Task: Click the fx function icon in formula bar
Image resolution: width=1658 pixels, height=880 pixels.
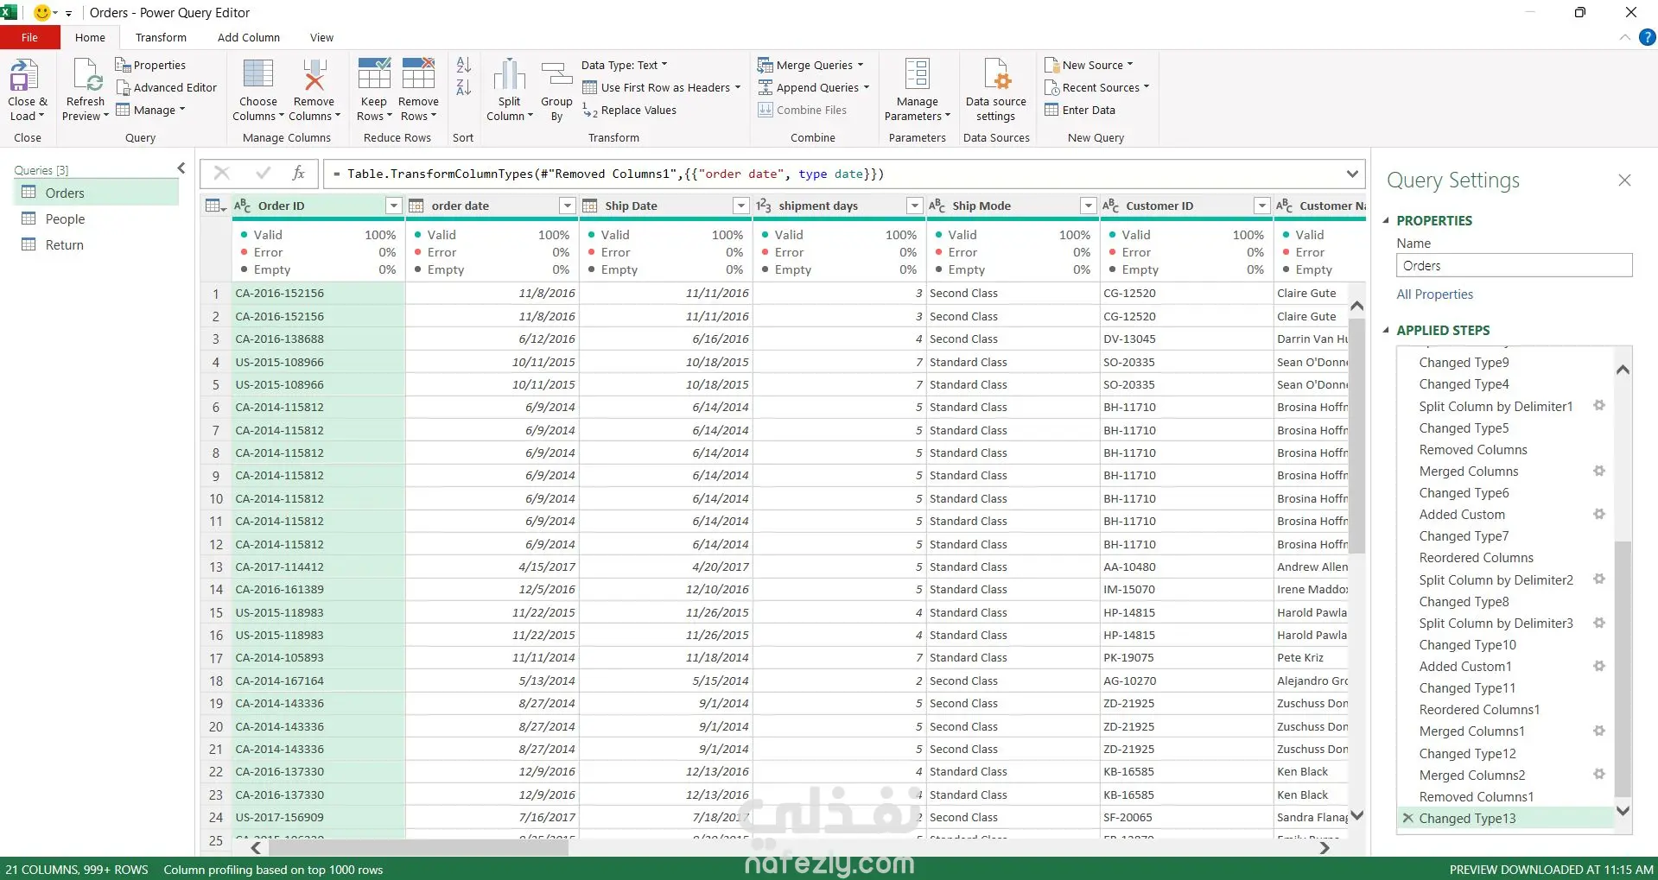Action: [299, 173]
